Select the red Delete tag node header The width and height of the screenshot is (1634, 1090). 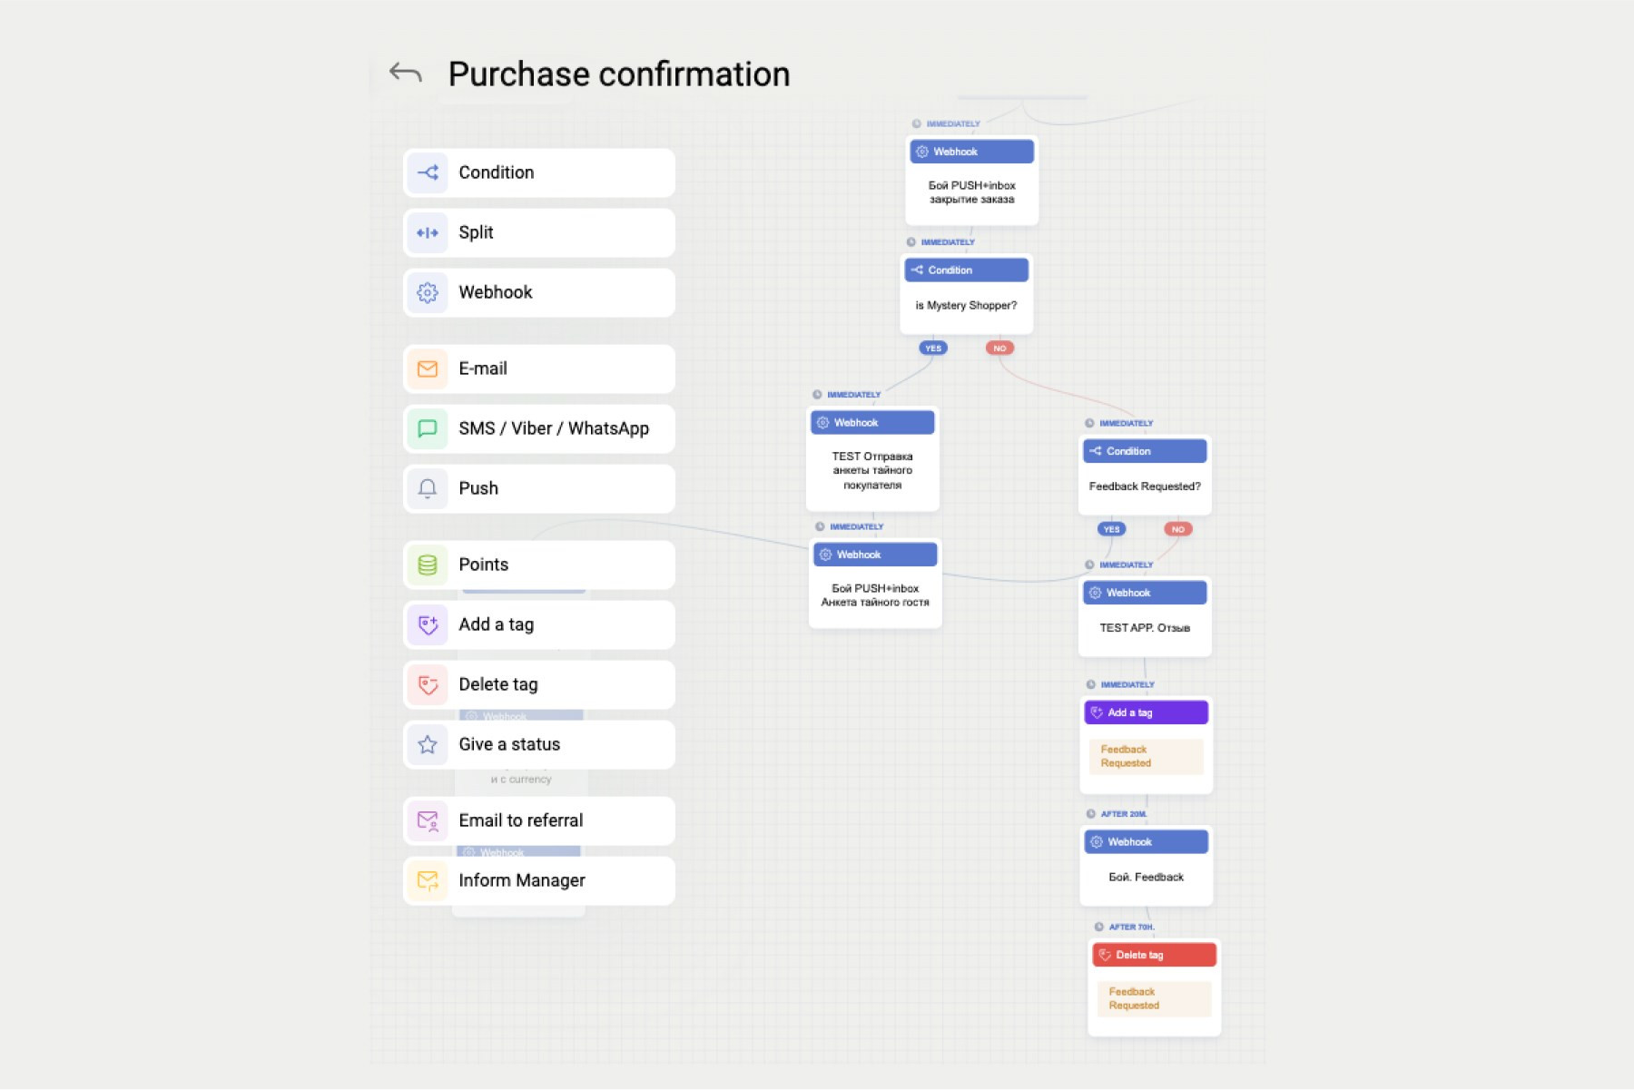tap(1154, 955)
